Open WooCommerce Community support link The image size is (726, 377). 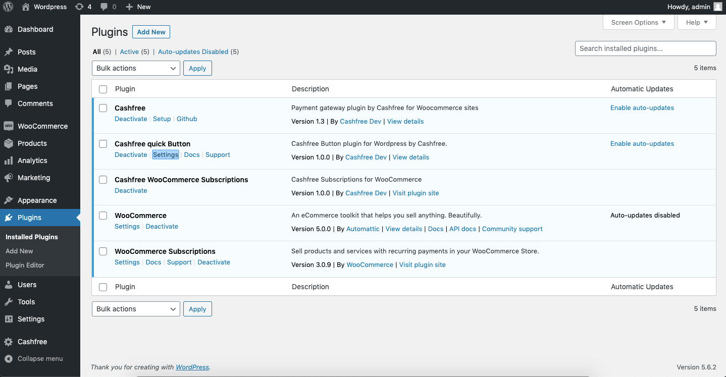coord(512,229)
